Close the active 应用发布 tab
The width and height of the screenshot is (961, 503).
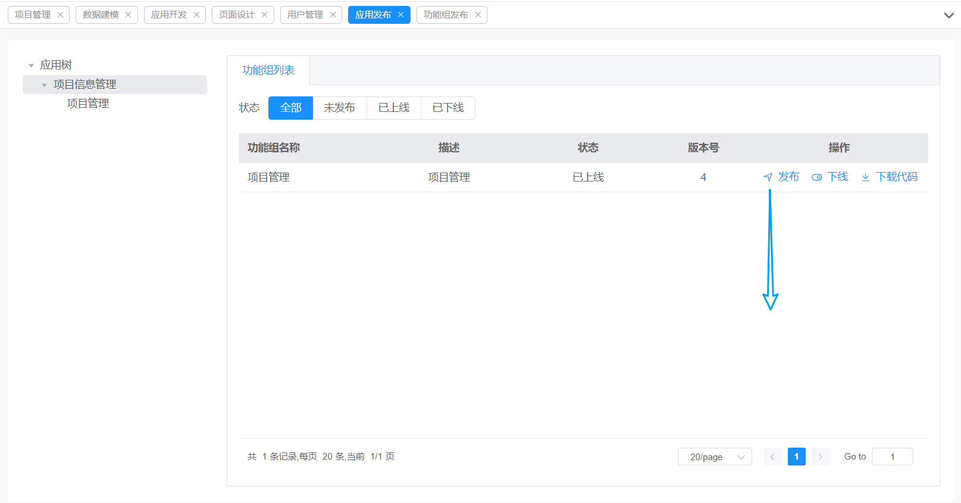coord(400,15)
